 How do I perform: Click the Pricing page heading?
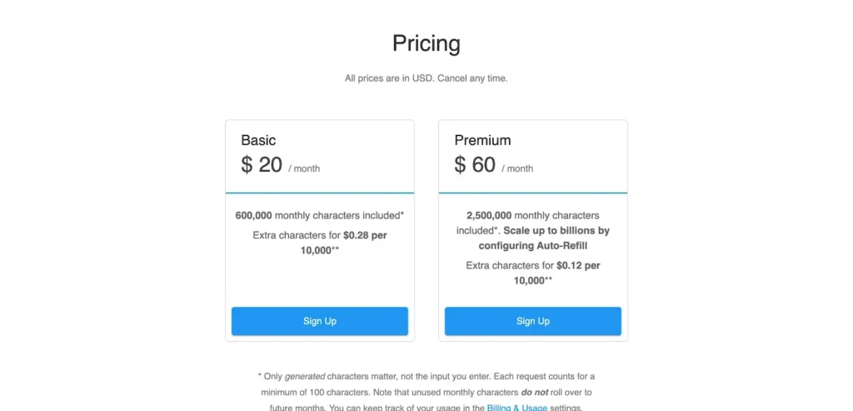click(x=426, y=43)
